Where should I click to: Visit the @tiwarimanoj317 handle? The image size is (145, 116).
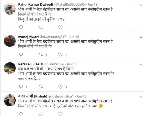click(53, 37)
